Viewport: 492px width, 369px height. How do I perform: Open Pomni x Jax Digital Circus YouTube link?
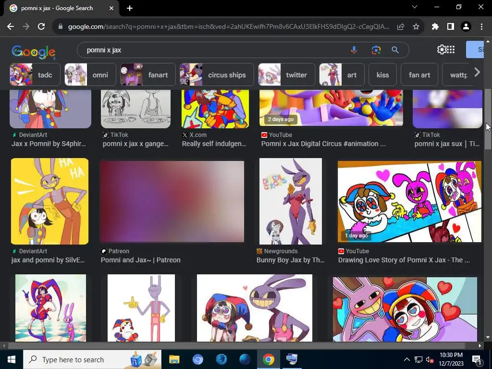tap(323, 144)
